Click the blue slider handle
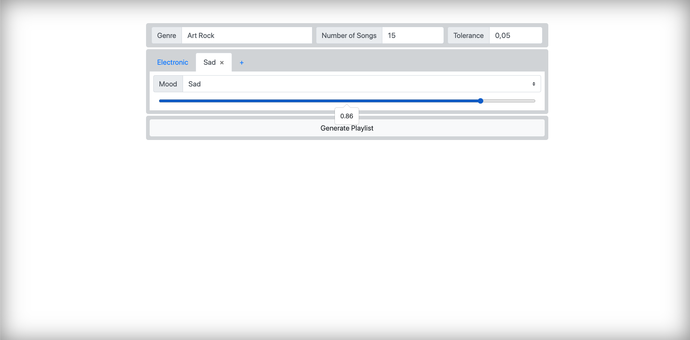The width and height of the screenshot is (690, 340). click(x=481, y=101)
